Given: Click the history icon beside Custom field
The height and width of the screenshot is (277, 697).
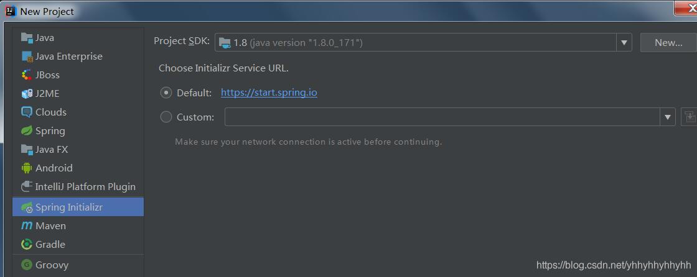Looking at the screenshot, I should pos(689,117).
